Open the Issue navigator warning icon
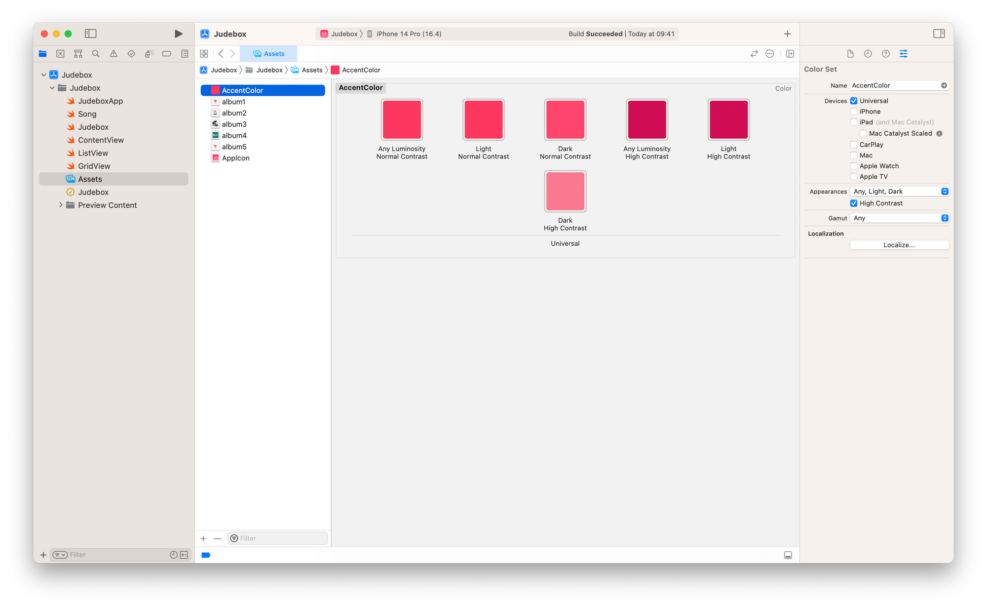The height and width of the screenshot is (607, 987). [114, 54]
